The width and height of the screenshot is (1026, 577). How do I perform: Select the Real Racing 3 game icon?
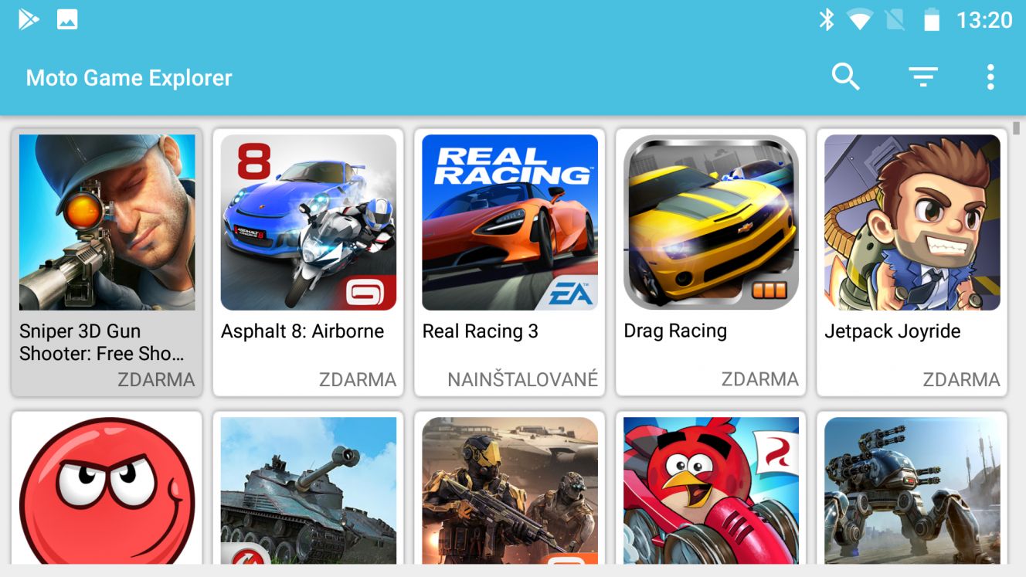tap(510, 222)
